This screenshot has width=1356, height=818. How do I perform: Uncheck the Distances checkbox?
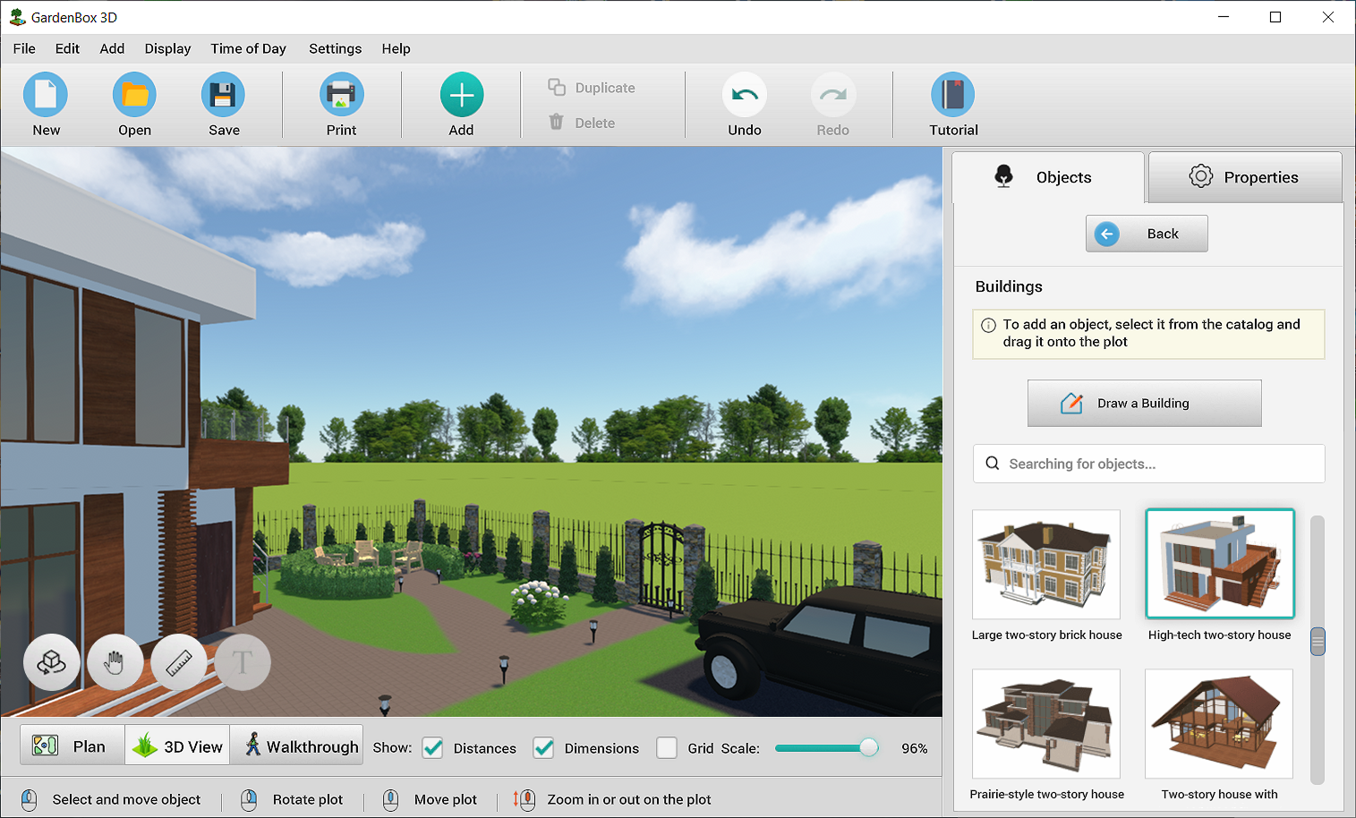point(433,748)
